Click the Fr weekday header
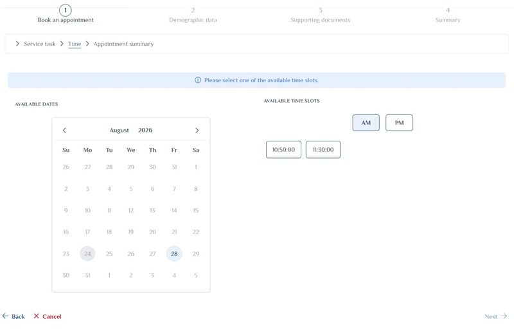Image resolution: width=514 pixels, height=331 pixels. pos(174,150)
